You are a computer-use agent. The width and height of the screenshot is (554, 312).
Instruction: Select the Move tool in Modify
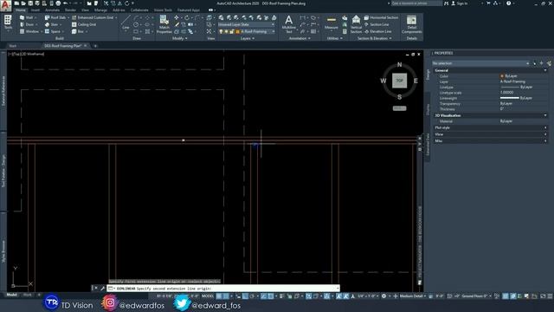pyautogui.click(x=177, y=17)
